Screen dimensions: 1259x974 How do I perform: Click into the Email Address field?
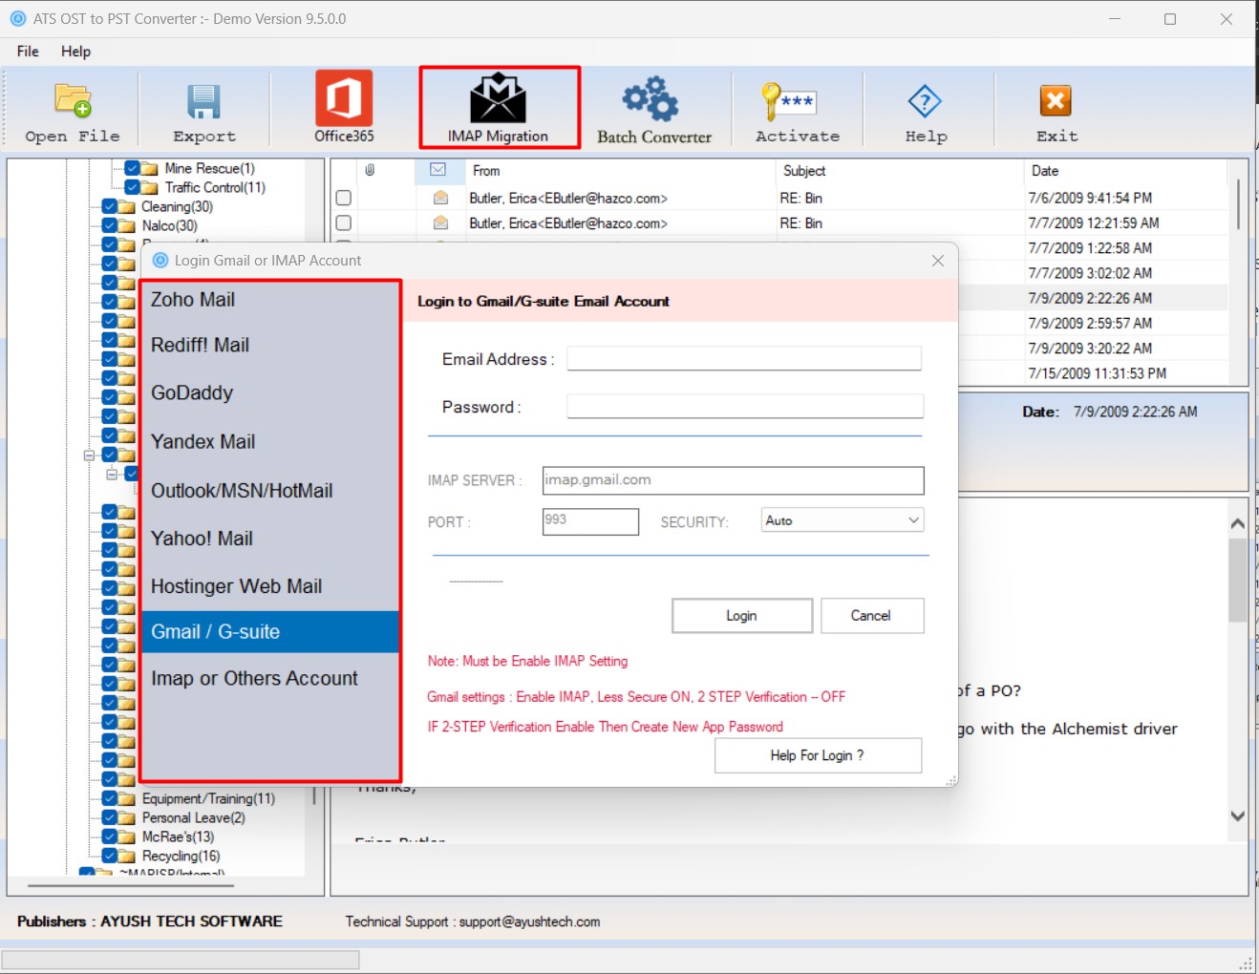(744, 358)
